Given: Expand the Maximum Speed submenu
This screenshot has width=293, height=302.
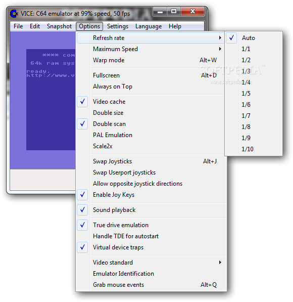Looking at the screenshot, I should pyautogui.click(x=151, y=49).
